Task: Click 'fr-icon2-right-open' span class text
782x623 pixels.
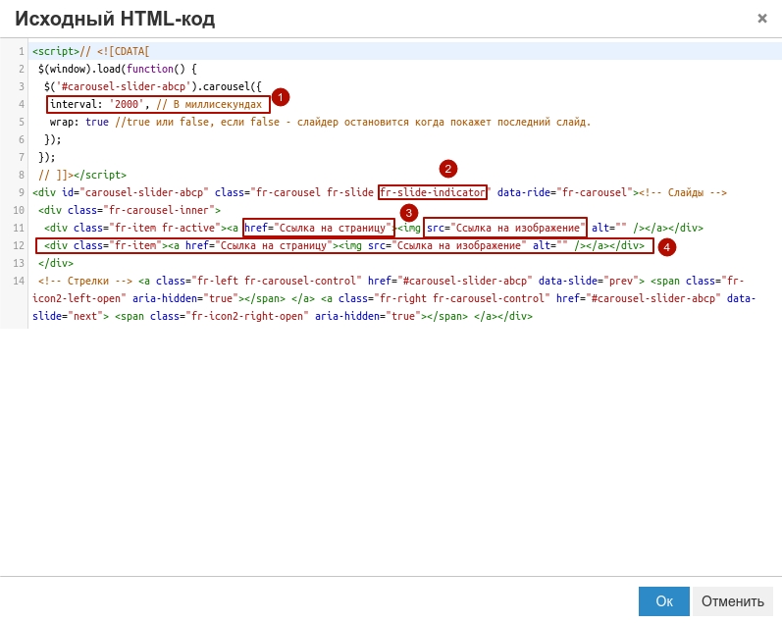Action: 247,316
